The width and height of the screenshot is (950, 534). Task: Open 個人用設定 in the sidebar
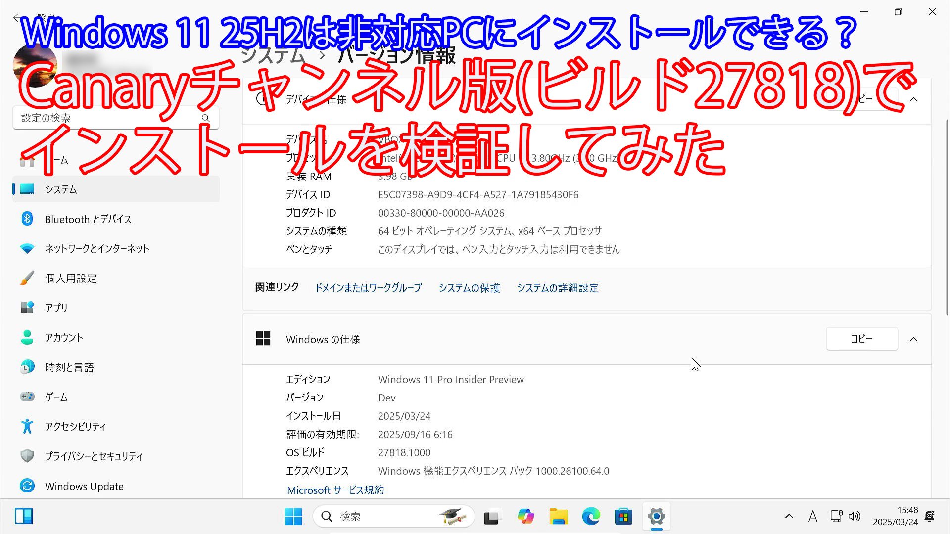(x=116, y=278)
